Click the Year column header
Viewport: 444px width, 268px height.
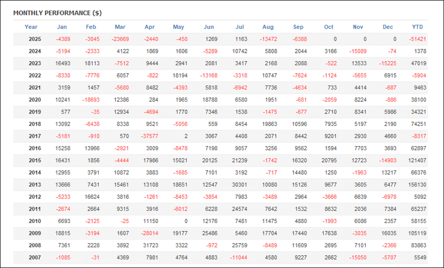point(31,27)
